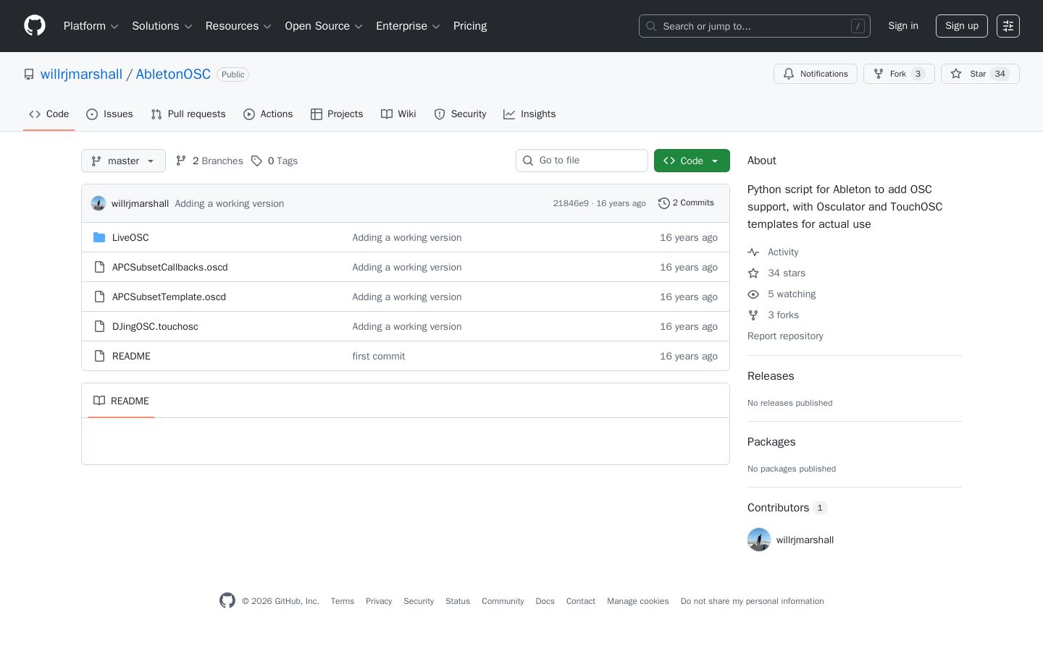The height and width of the screenshot is (651, 1043).
Task: Open the master branch selector dropdown
Action: 123,161
